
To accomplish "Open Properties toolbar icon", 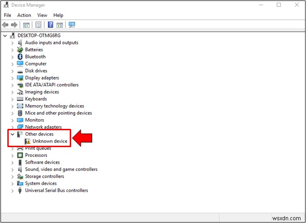I will click(38, 25).
